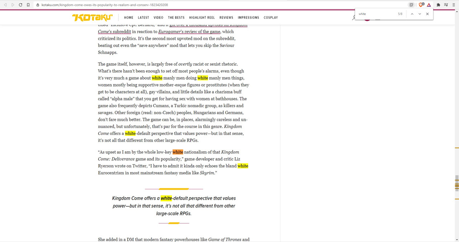Click the scrollbar up arrow

[457, 12]
